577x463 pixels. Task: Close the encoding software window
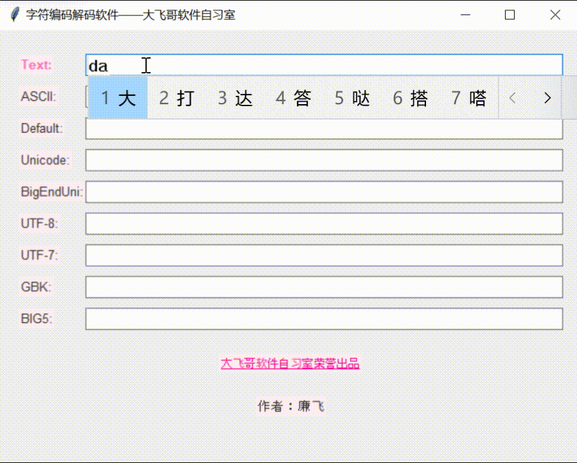(x=555, y=15)
